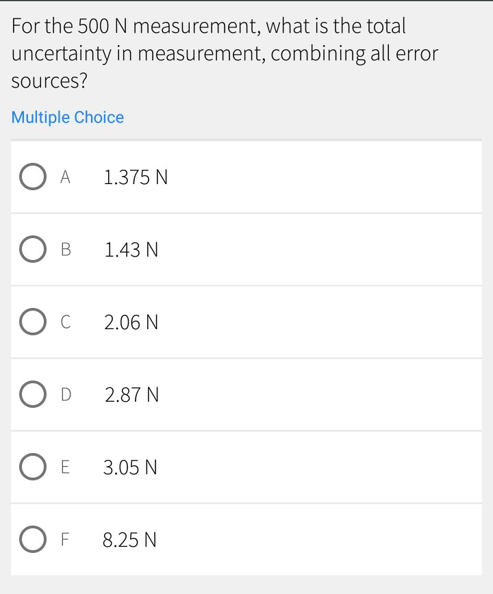Click the letter B option label
The height and width of the screenshot is (594, 493).
(66, 250)
